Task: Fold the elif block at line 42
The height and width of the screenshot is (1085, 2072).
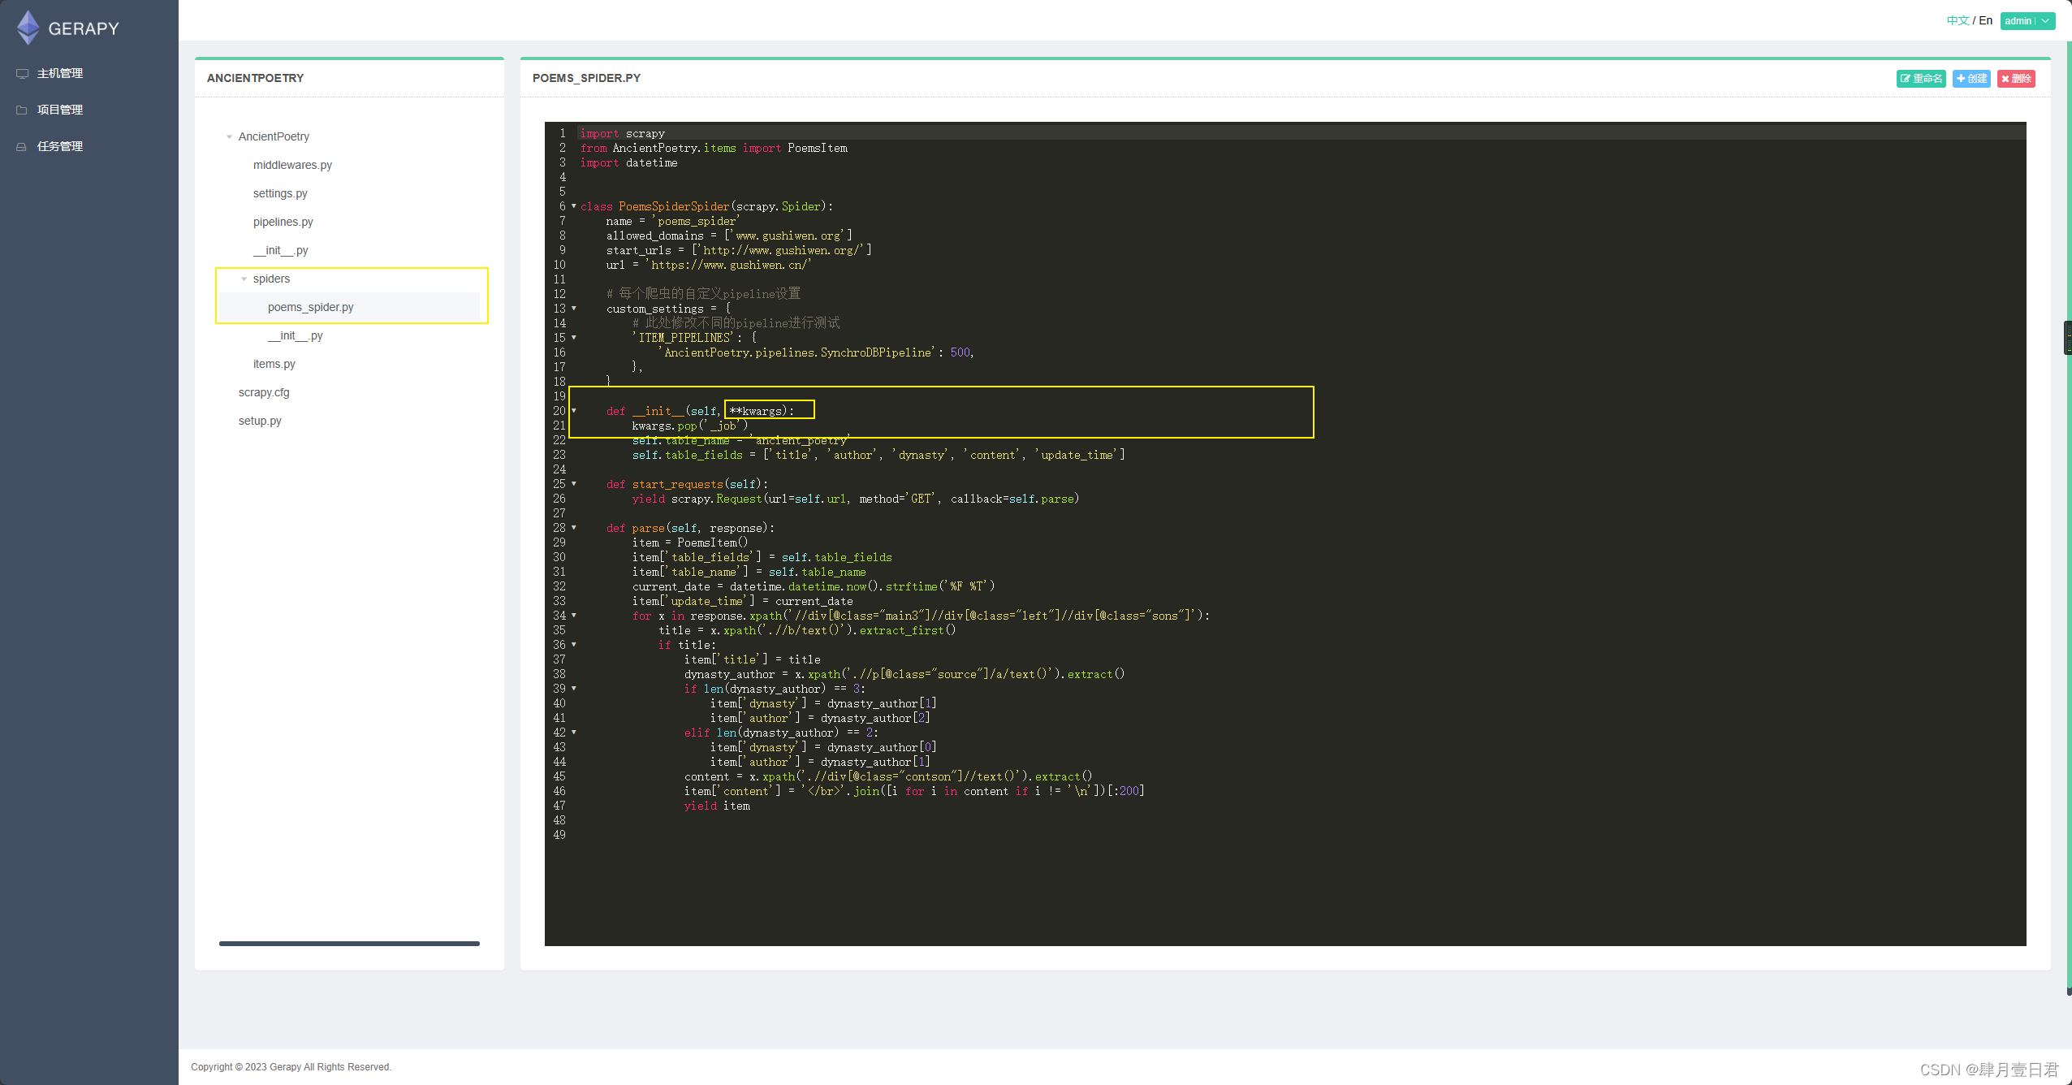Action: click(574, 733)
